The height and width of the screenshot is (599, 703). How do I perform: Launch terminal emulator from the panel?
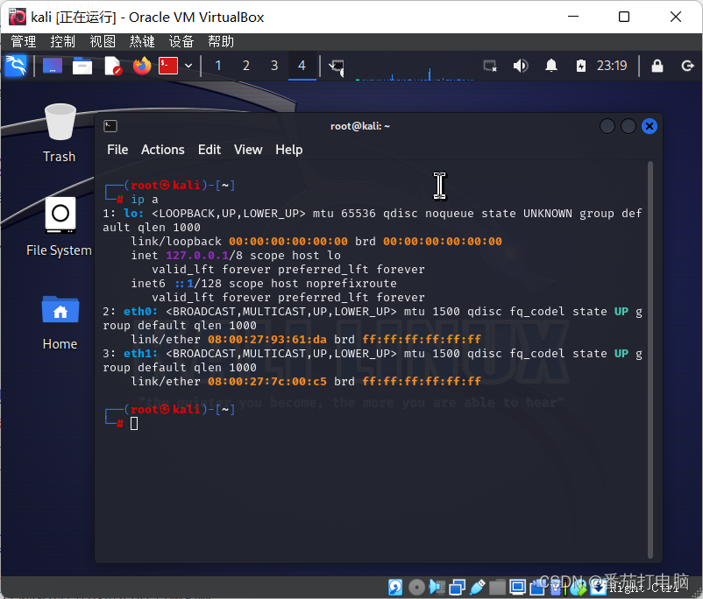[168, 66]
